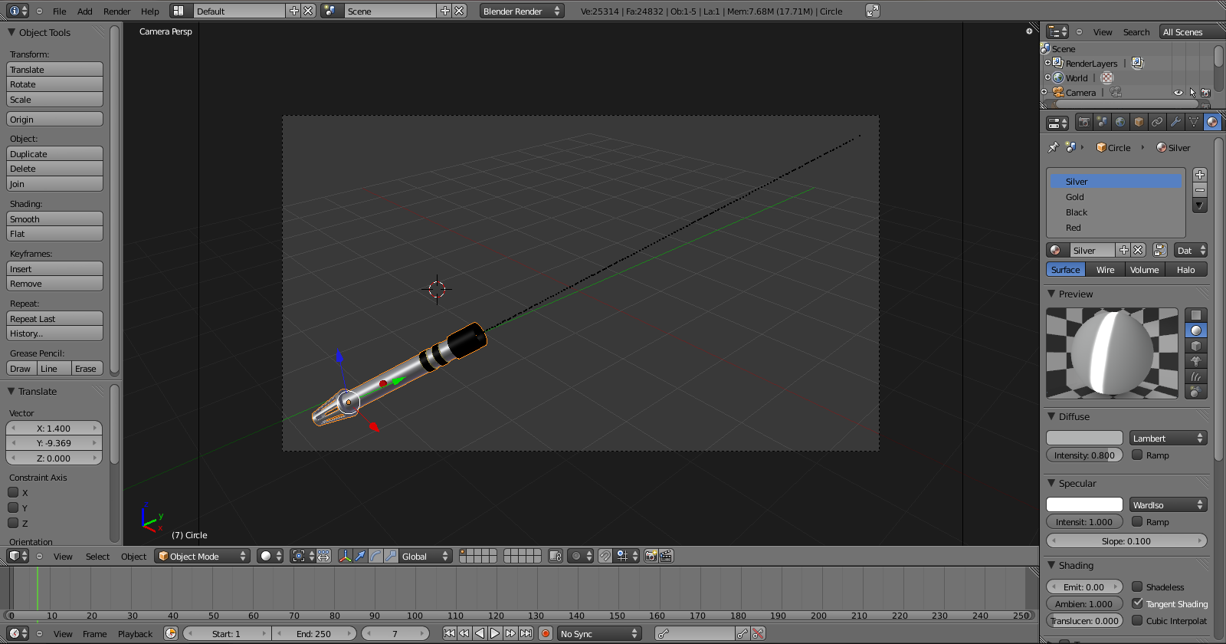
Task: Enable the Cubic Interpolation checkbox
Action: click(x=1137, y=620)
